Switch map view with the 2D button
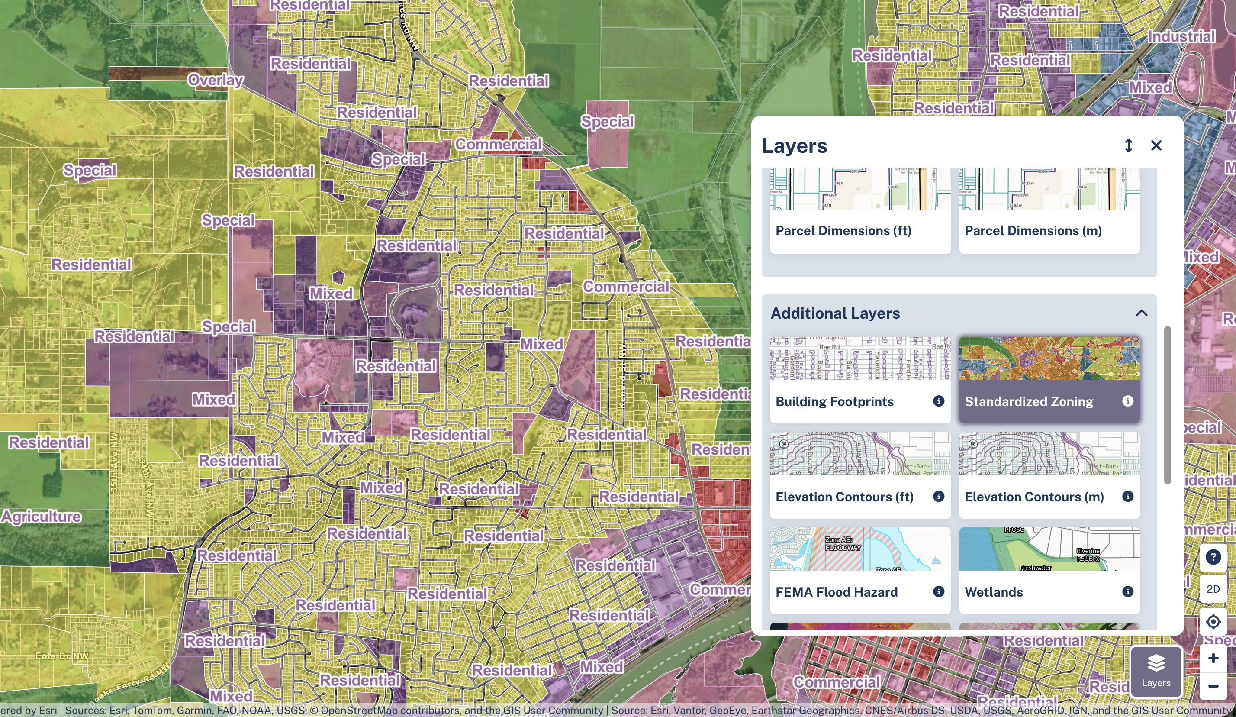Screen dimensions: 1236x717 (x=1213, y=589)
